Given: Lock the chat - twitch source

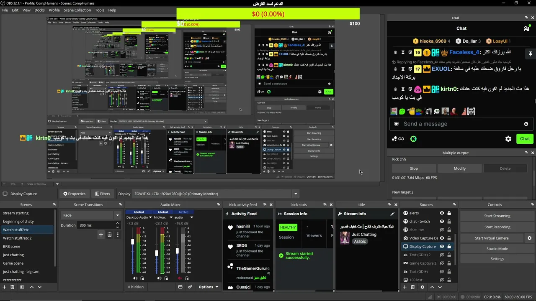Looking at the screenshot, I should [x=449, y=222].
